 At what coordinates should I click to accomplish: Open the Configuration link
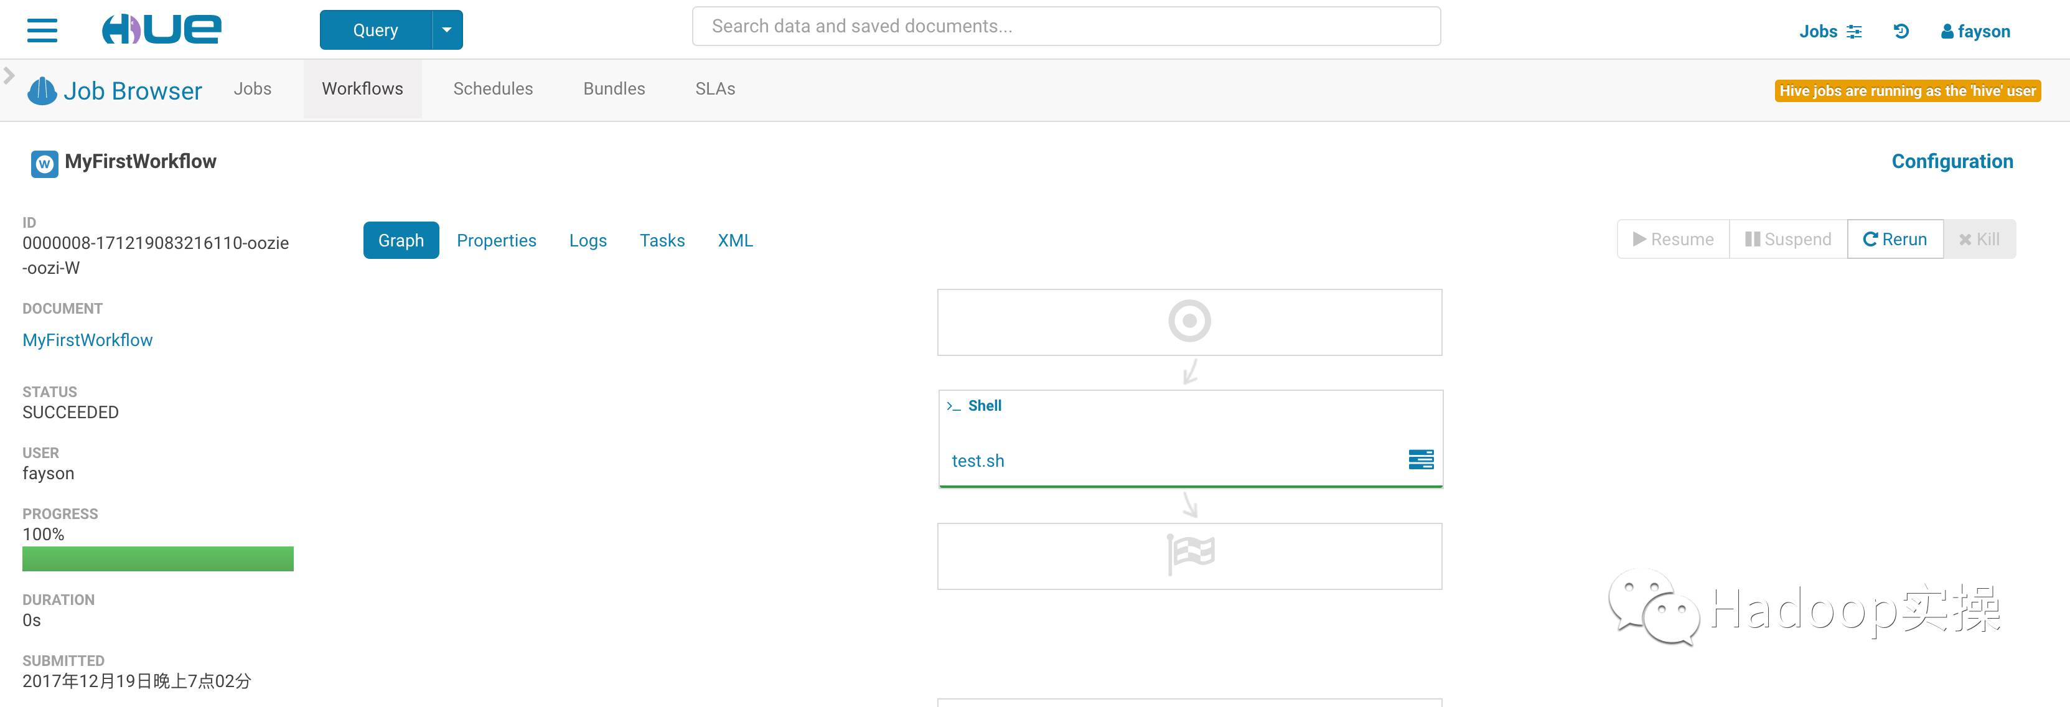[x=1952, y=161]
